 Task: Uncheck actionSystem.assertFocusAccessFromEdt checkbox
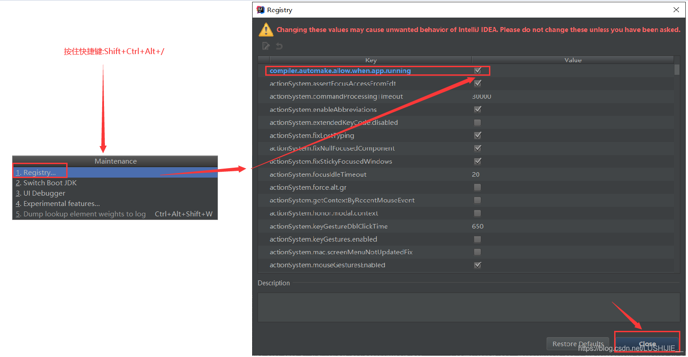[478, 83]
